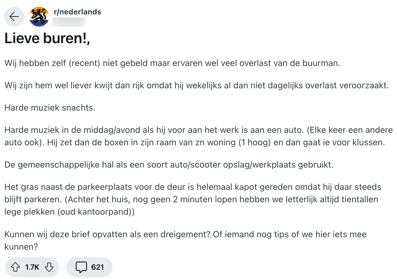Click the 1.7K vote score
Screen dimensions: 397x279
[x=32, y=267]
